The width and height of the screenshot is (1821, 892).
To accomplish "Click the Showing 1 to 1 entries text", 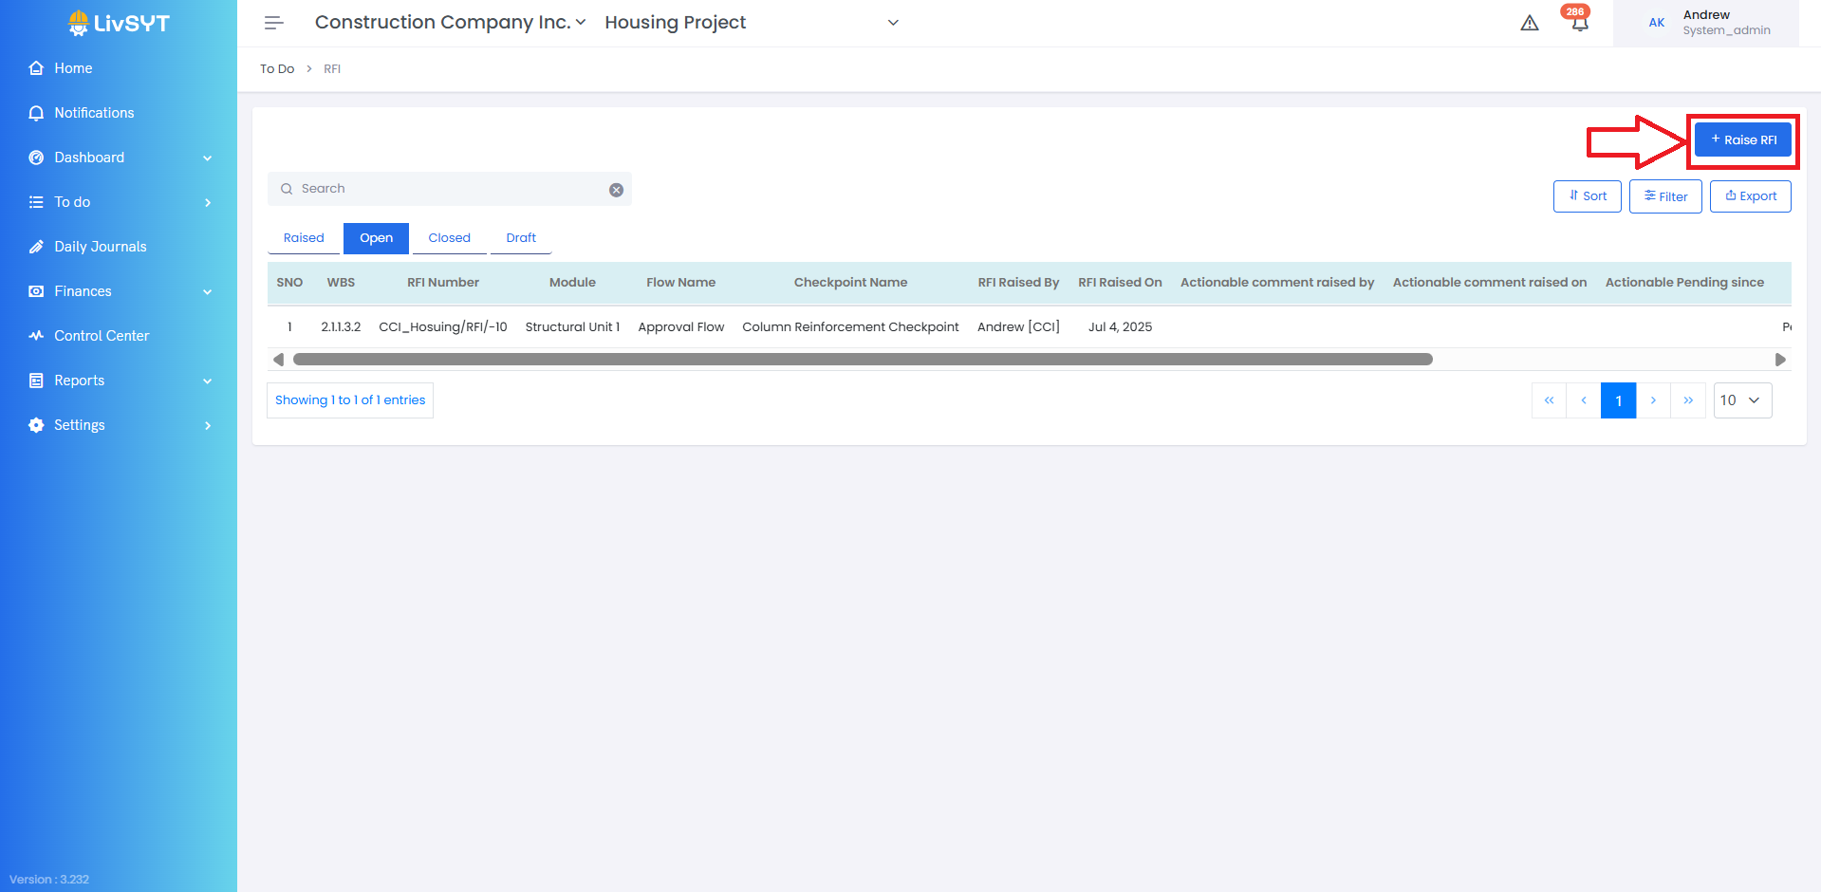I will 350,400.
